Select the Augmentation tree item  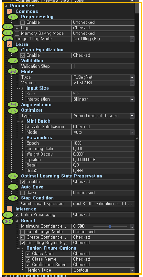tap(36, 105)
